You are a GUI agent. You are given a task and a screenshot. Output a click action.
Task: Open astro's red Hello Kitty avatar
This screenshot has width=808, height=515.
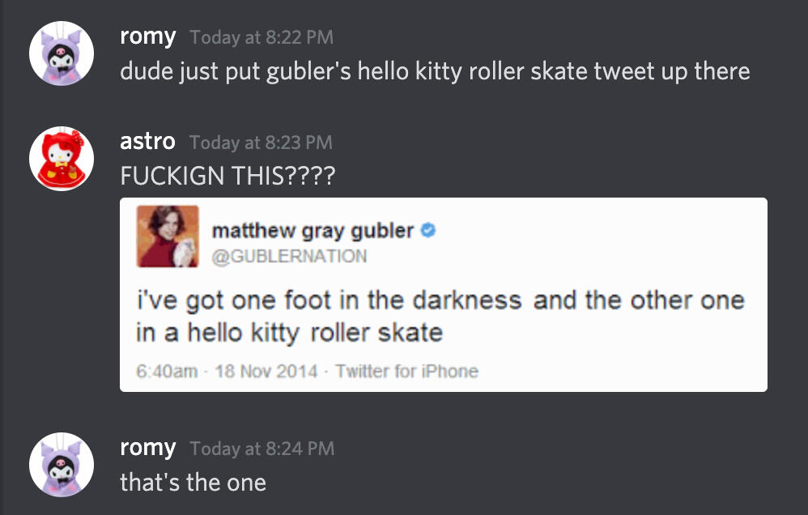click(62, 158)
